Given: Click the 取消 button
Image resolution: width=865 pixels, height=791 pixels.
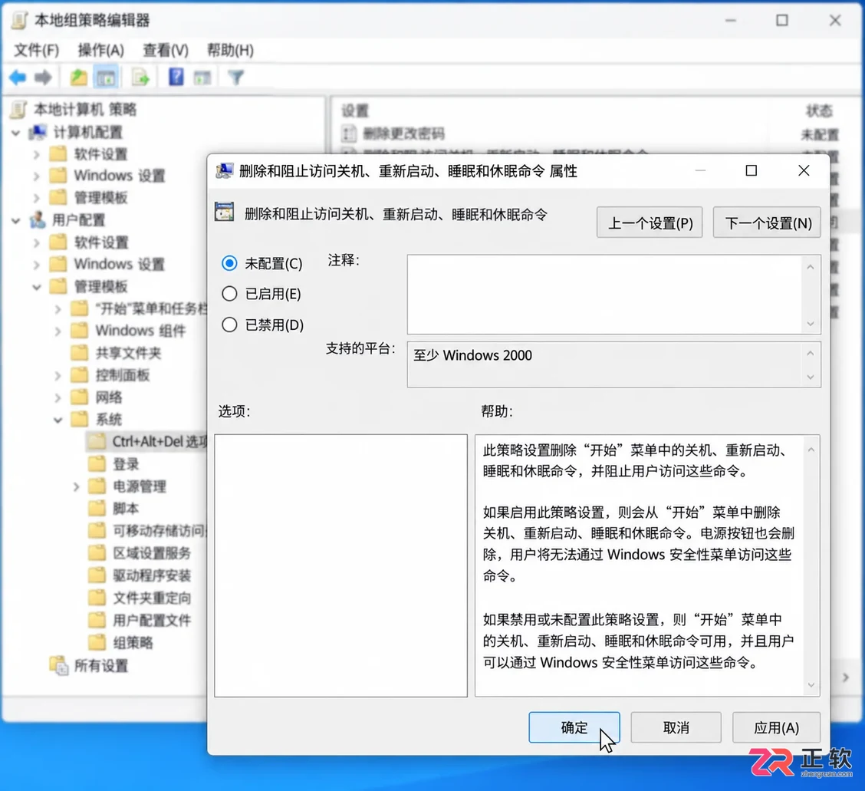Looking at the screenshot, I should (676, 727).
